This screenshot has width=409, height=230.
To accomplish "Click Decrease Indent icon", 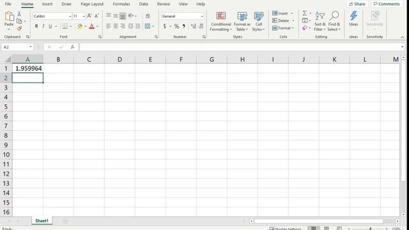I will (x=130, y=26).
